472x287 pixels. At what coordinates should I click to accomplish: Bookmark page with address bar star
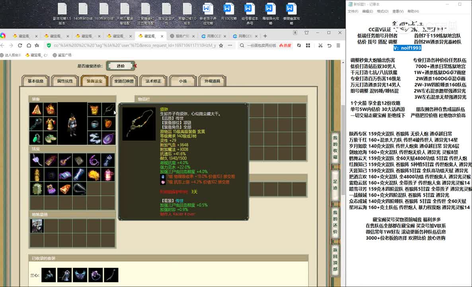[221, 45]
